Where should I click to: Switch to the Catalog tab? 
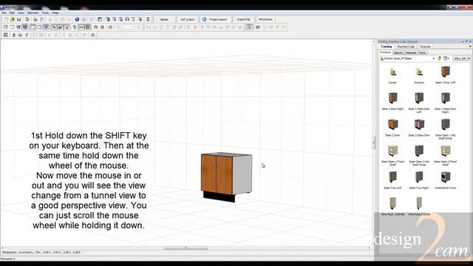pyautogui.click(x=387, y=47)
